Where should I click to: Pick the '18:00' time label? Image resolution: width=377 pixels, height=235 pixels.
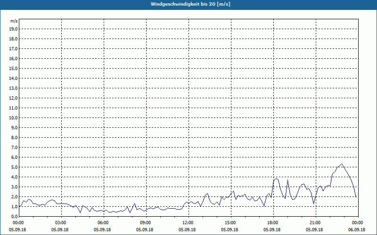273,223
